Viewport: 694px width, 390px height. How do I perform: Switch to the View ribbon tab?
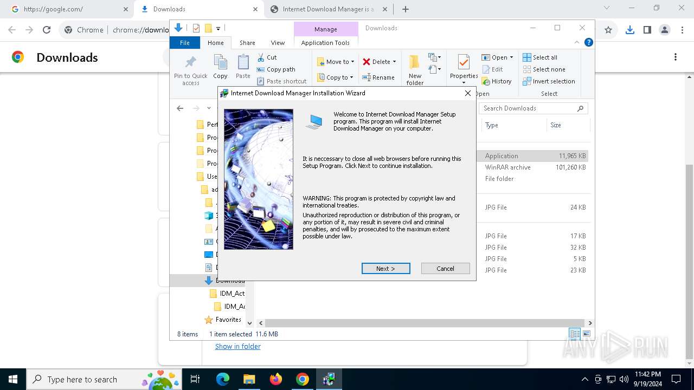click(x=278, y=43)
